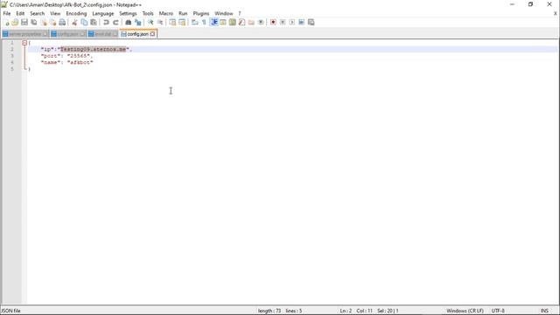Open Folder as Workspace icon
Screen dimensions: 560x315
tap(251, 23)
